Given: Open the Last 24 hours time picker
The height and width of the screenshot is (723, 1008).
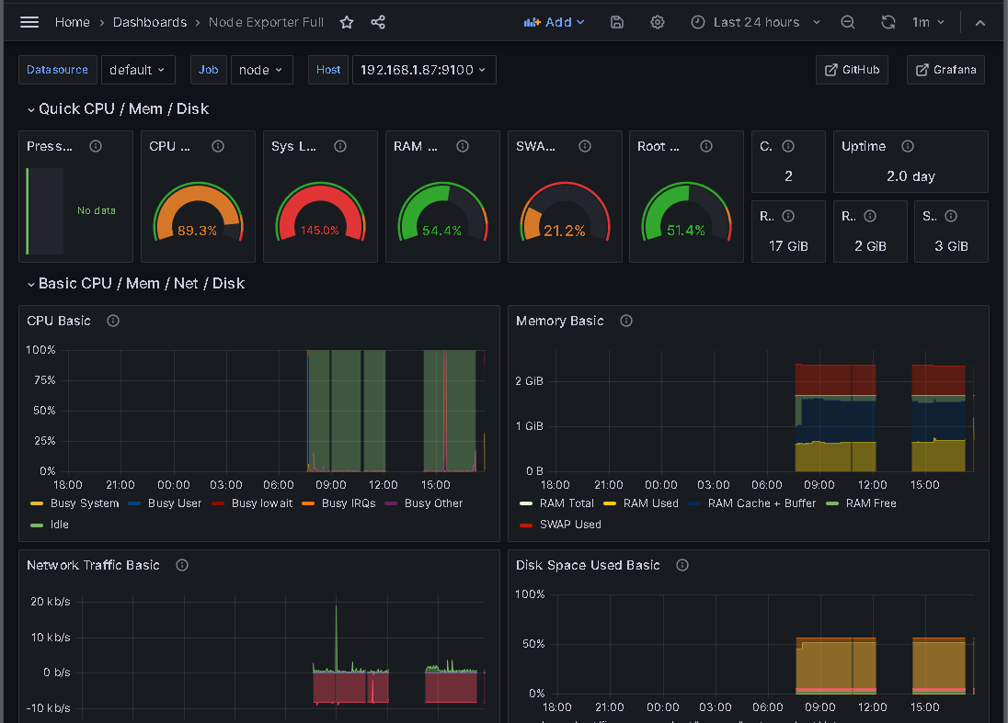Looking at the screenshot, I should click(x=756, y=22).
